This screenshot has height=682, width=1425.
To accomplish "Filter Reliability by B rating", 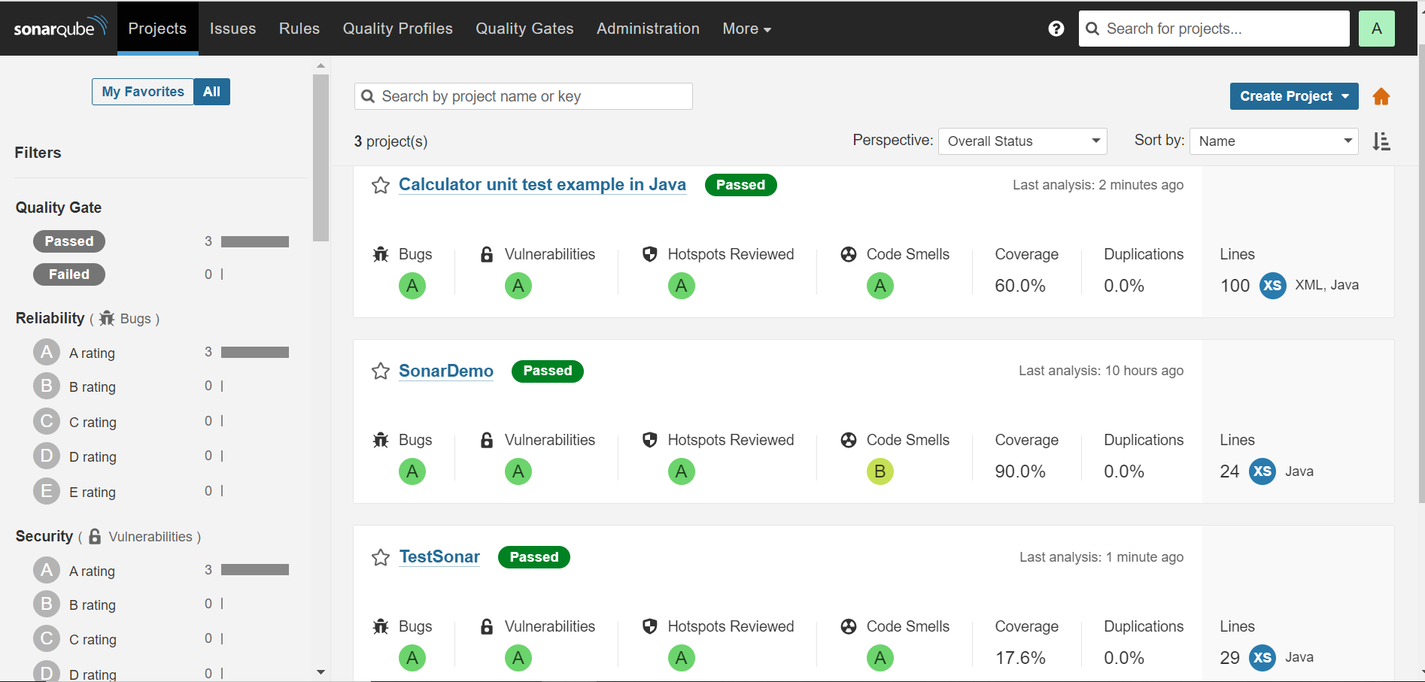I will (x=160, y=386).
